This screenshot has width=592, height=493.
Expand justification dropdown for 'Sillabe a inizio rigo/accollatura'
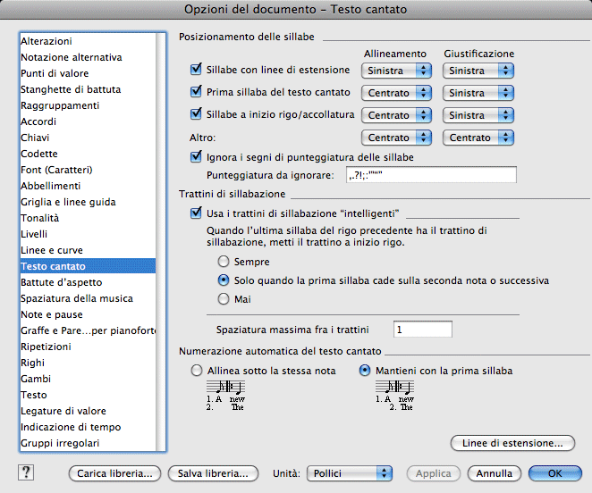[x=478, y=115]
